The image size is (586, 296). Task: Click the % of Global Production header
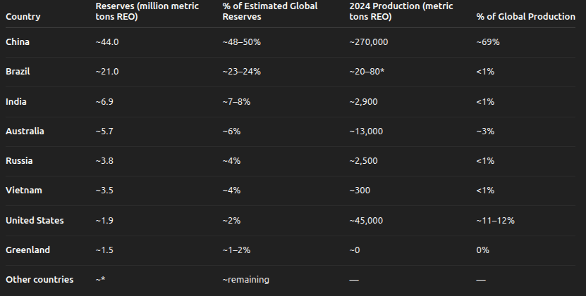525,16
